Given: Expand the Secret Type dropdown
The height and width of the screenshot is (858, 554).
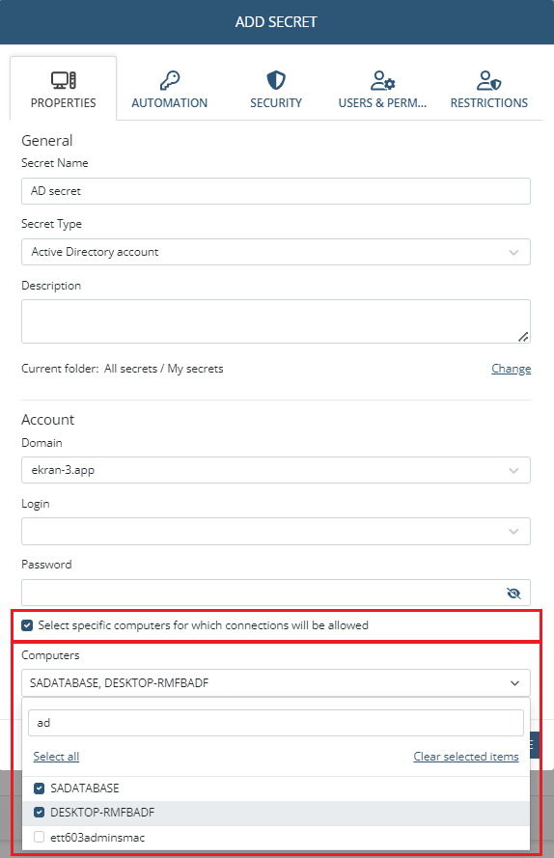Looking at the screenshot, I should pyautogui.click(x=276, y=252).
